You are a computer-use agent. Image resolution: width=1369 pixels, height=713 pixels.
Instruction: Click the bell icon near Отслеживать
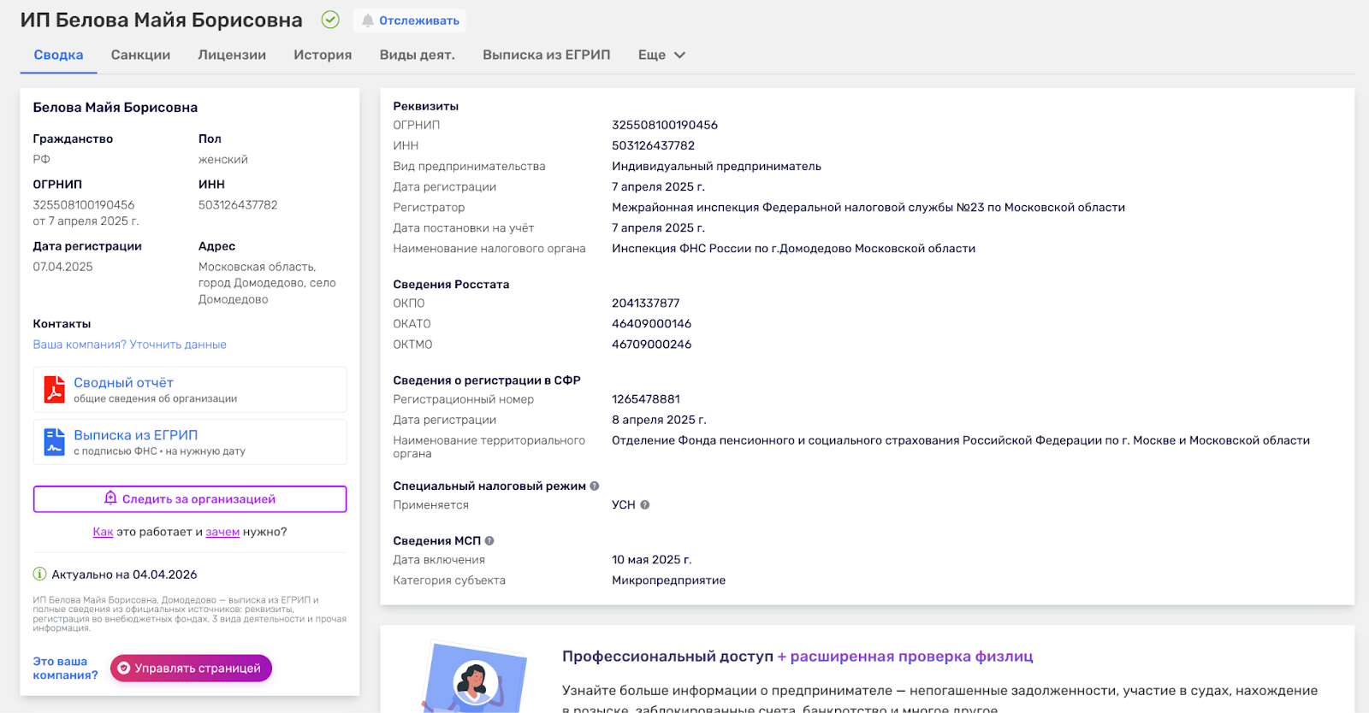pyautogui.click(x=368, y=21)
